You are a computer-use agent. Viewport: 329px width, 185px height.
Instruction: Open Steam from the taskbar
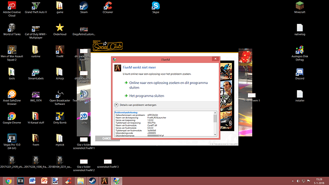click(x=93, y=181)
